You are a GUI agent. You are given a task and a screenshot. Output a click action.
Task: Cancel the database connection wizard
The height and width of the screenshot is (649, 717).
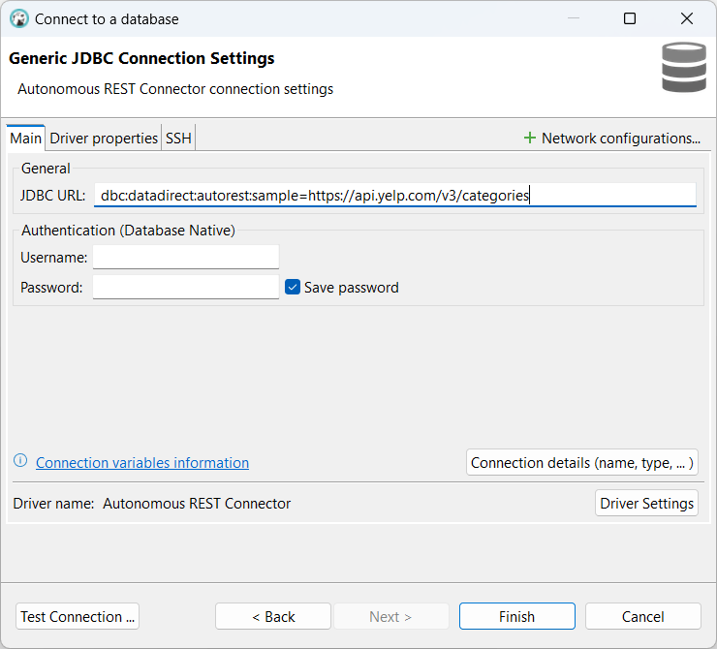pyautogui.click(x=642, y=617)
